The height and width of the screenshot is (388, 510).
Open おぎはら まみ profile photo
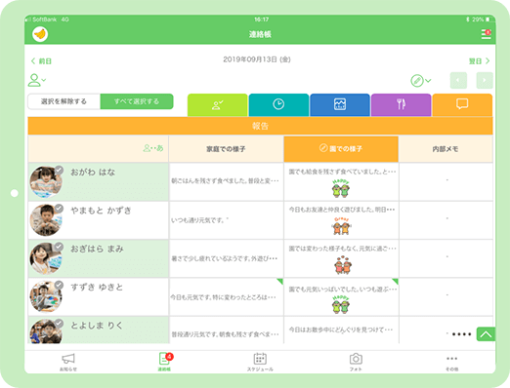click(46, 258)
